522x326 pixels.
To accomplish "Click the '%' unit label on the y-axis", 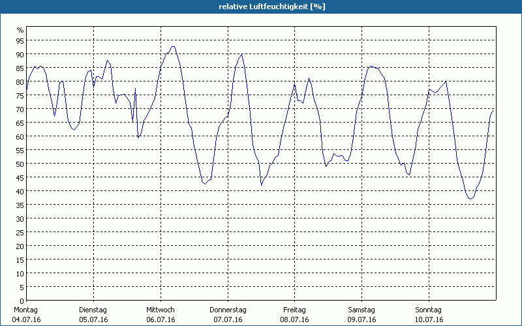I will [x=20, y=30].
